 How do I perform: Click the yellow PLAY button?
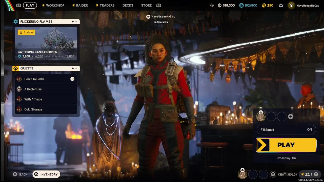tap(286, 145)
